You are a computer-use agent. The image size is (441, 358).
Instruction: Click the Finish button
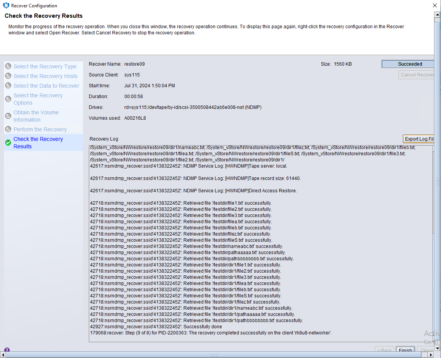pyautogui.click(x=405, y=349)
